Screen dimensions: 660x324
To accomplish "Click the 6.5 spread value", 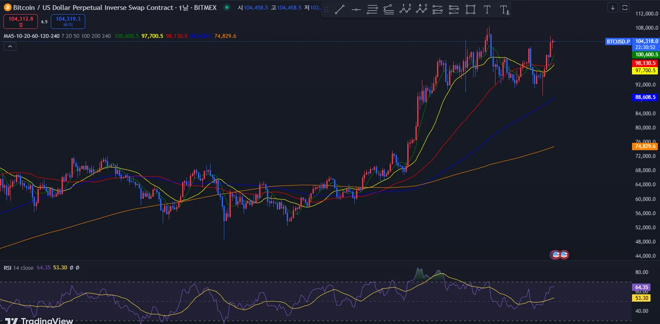I will pyautogui.click(x=44, y=22).
